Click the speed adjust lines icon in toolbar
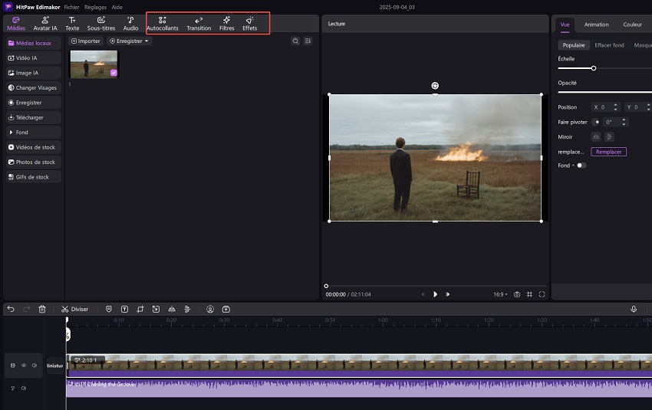Screen dimensions: 652x410 (187, 309)
